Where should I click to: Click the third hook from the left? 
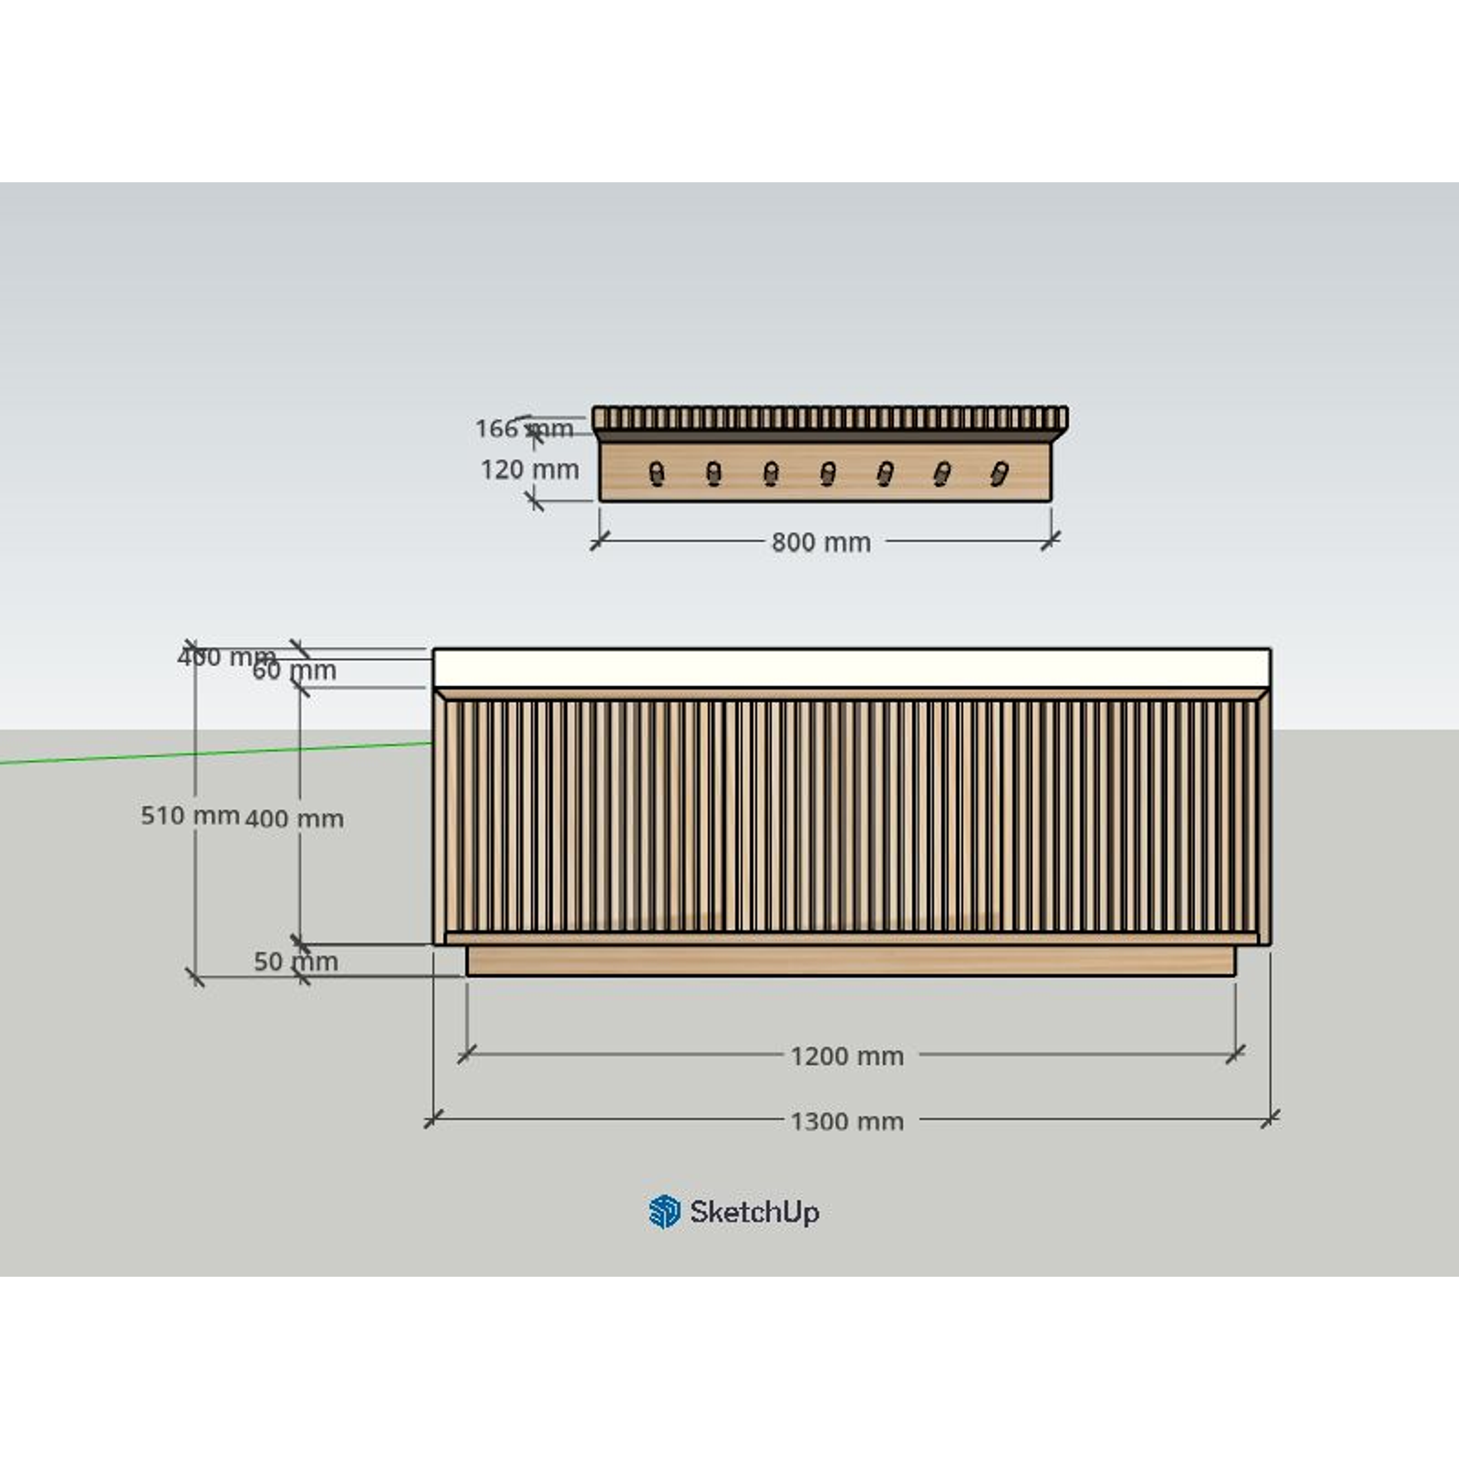[770, 474]
